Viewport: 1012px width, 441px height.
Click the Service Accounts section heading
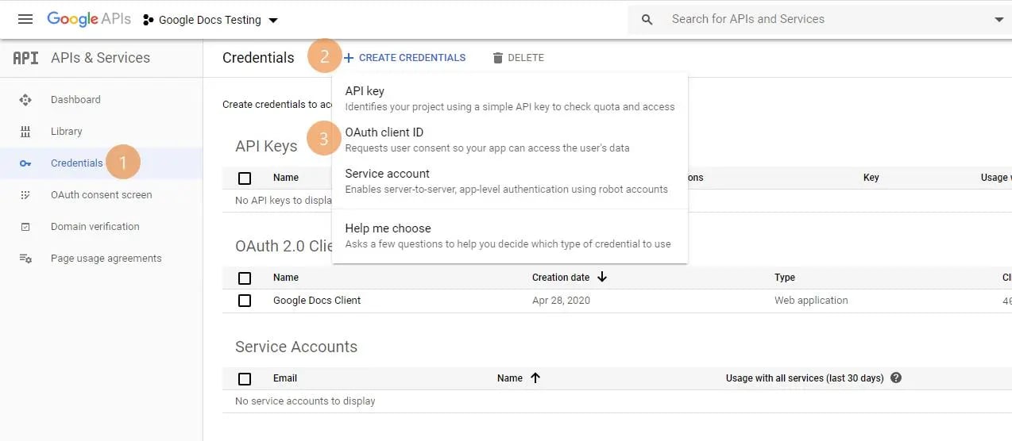point(296,347)
